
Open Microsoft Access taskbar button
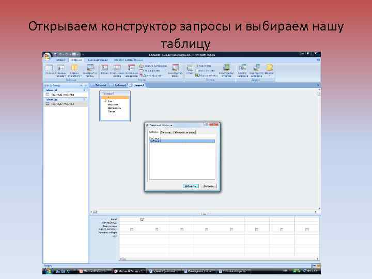(x=130, y=271)
